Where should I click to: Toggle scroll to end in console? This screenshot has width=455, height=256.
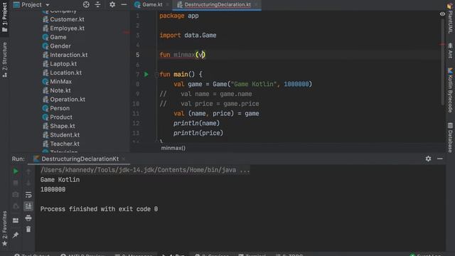pos(28,206)
